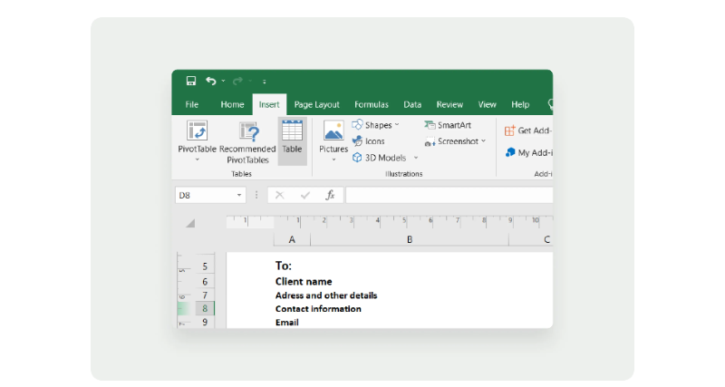Screen dimensions: 725x387
Task: Insert a SmartArt graphic
Action: (x=448, y=125)
